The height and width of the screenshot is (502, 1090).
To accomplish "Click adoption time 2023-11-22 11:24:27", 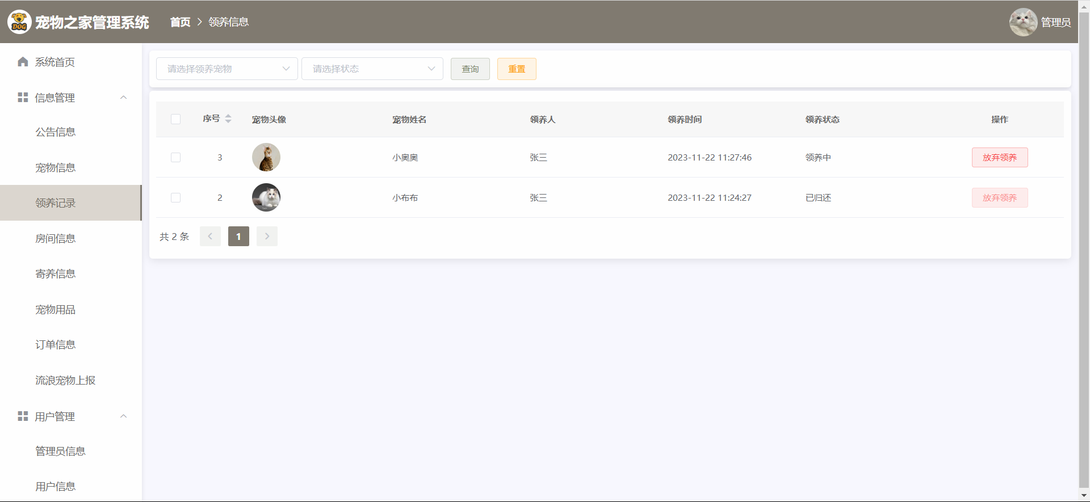I will pos(710,197).
